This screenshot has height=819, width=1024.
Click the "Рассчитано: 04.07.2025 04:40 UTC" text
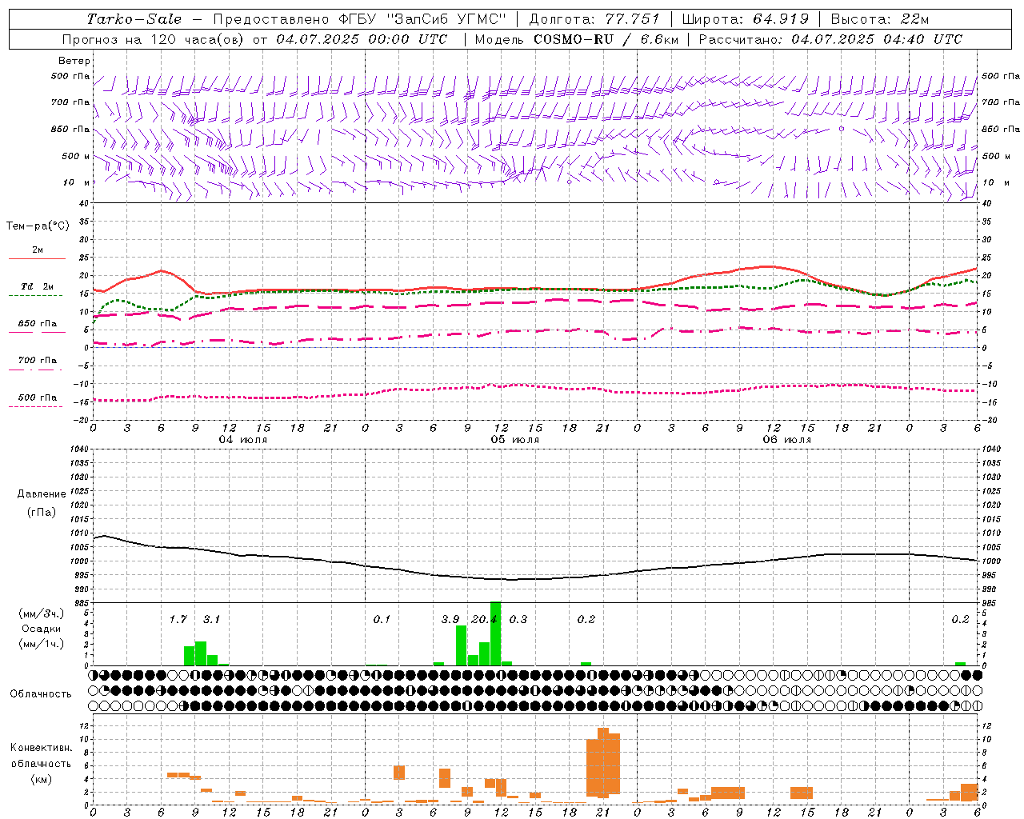pyautogui.click(x=830, y=39)
